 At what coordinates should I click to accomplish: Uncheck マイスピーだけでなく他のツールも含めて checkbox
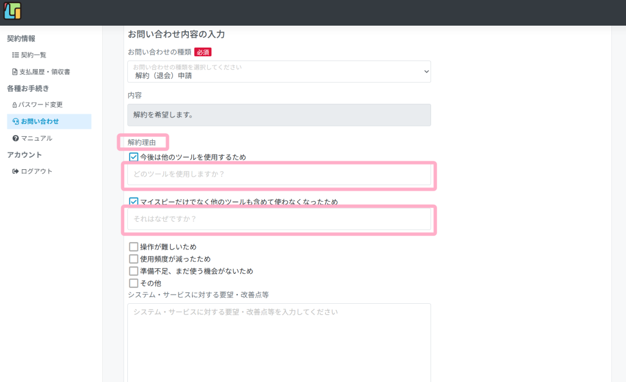[134, 201]
